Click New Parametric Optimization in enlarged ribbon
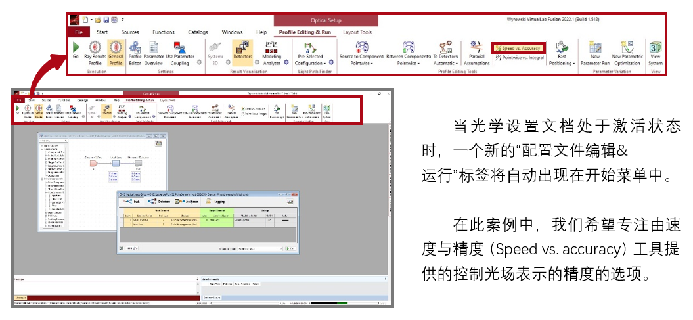 pos(627,53)
